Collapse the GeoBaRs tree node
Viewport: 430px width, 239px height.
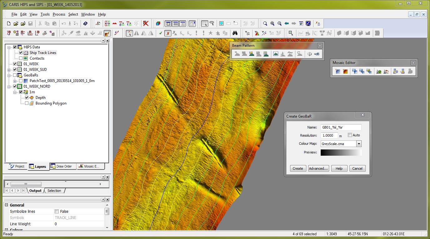9,75
